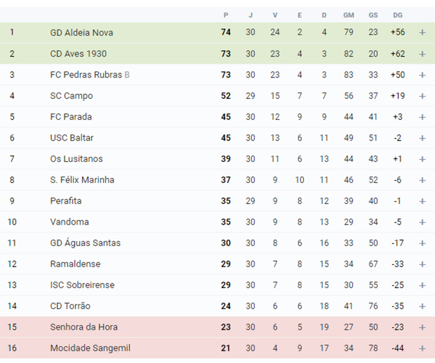Expand Vandoma row plus icon
The image size is (435, 363).
pos(422,222)
